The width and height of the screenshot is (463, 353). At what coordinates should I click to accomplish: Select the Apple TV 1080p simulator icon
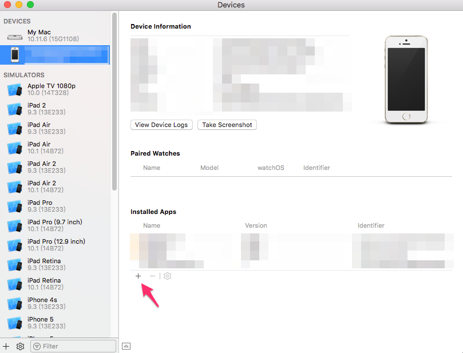coord(14,89)
